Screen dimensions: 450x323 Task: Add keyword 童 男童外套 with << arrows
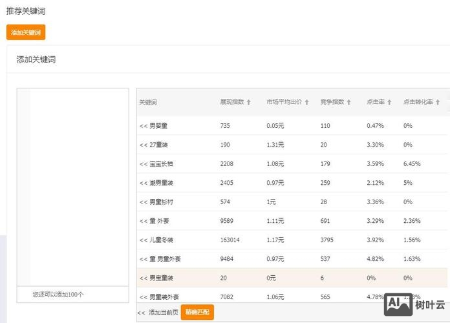(x=144, y=259)
